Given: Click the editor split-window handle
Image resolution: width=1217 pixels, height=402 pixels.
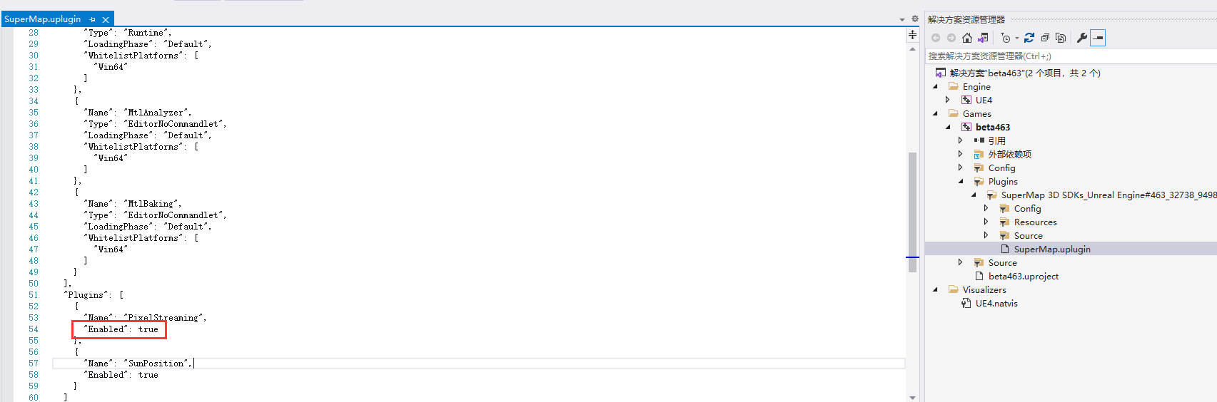Looking at the screenshot, I should point(912,34).
